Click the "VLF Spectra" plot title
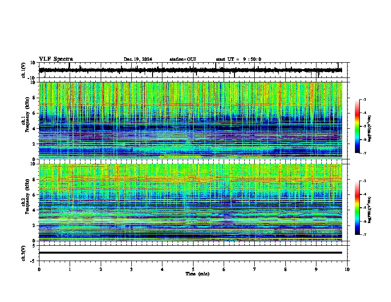Viewport: 391px width, 302px height. [56, 59]
